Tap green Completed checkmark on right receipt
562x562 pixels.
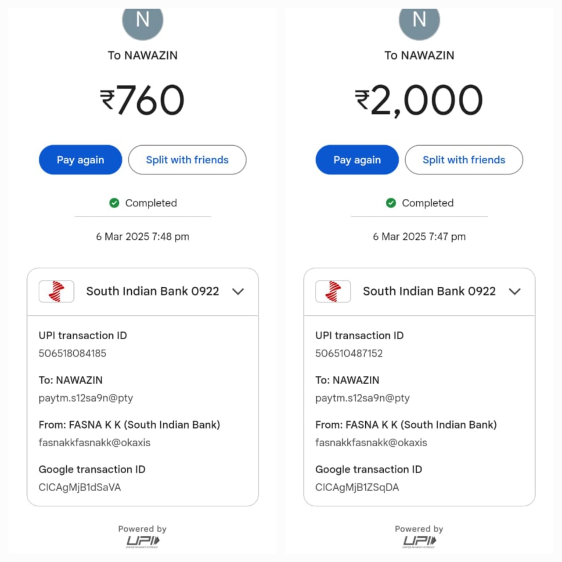[391, 203]
